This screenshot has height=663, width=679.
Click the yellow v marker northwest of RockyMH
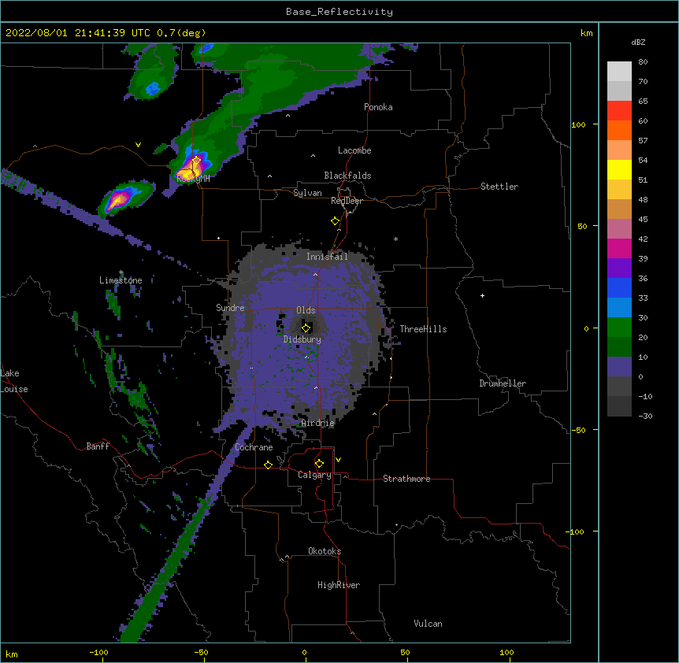coord(138,145)
